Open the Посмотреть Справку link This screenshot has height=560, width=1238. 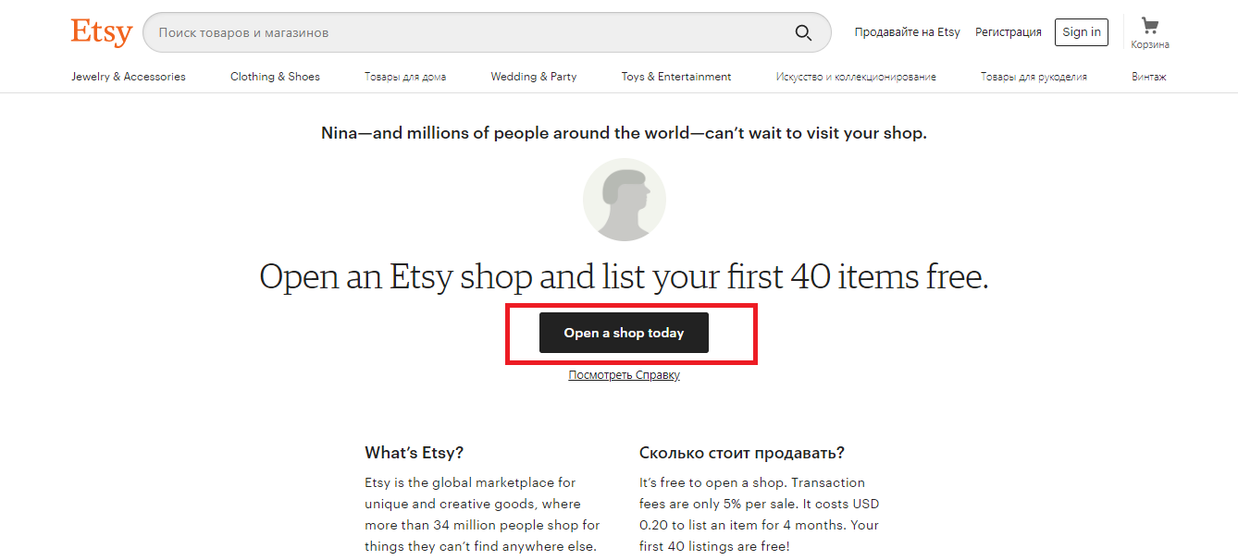pyautogui.click(x=624, y=375)
